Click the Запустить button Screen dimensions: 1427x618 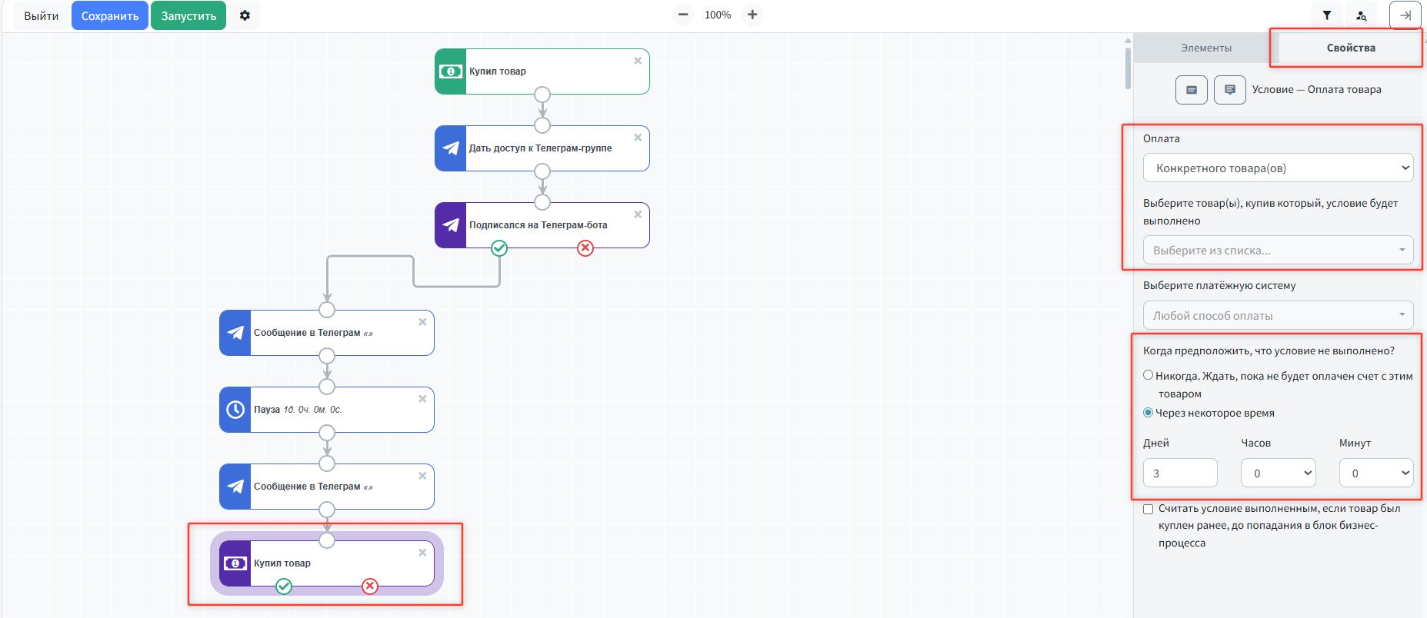(x=188, y=15)
